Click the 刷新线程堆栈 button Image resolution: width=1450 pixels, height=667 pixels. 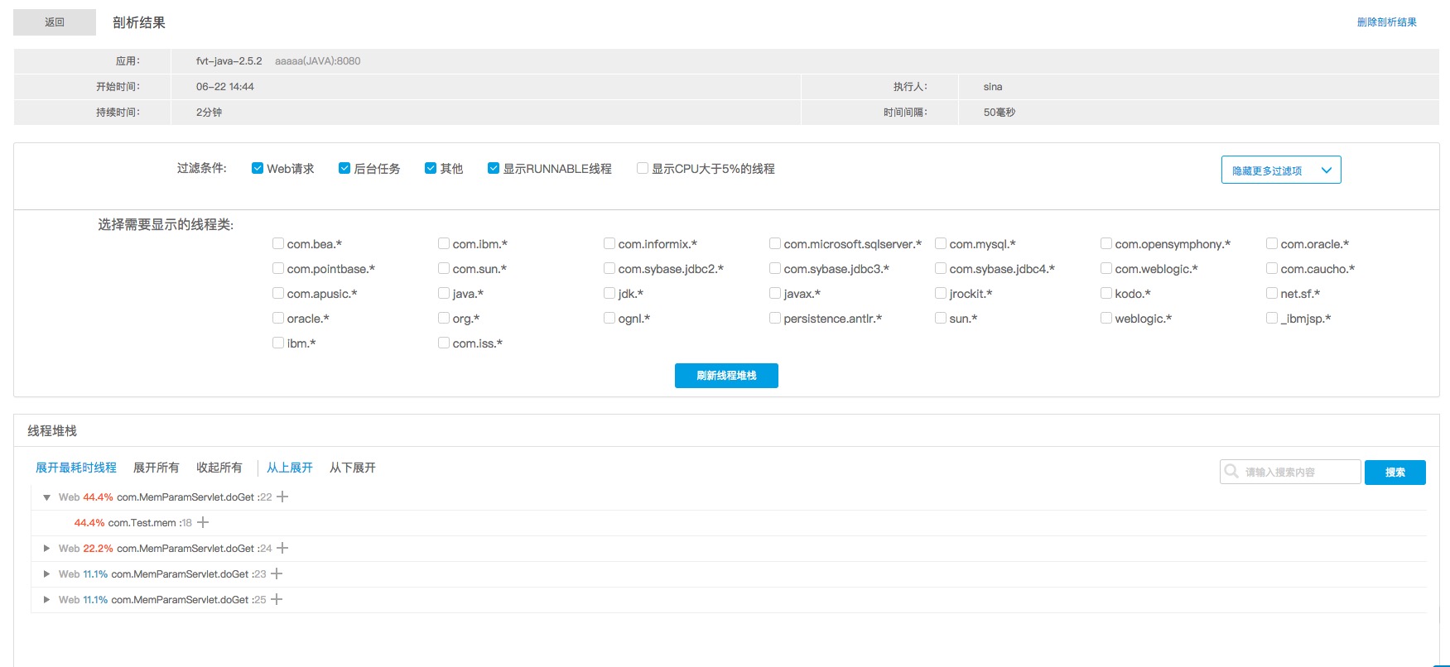726,376
